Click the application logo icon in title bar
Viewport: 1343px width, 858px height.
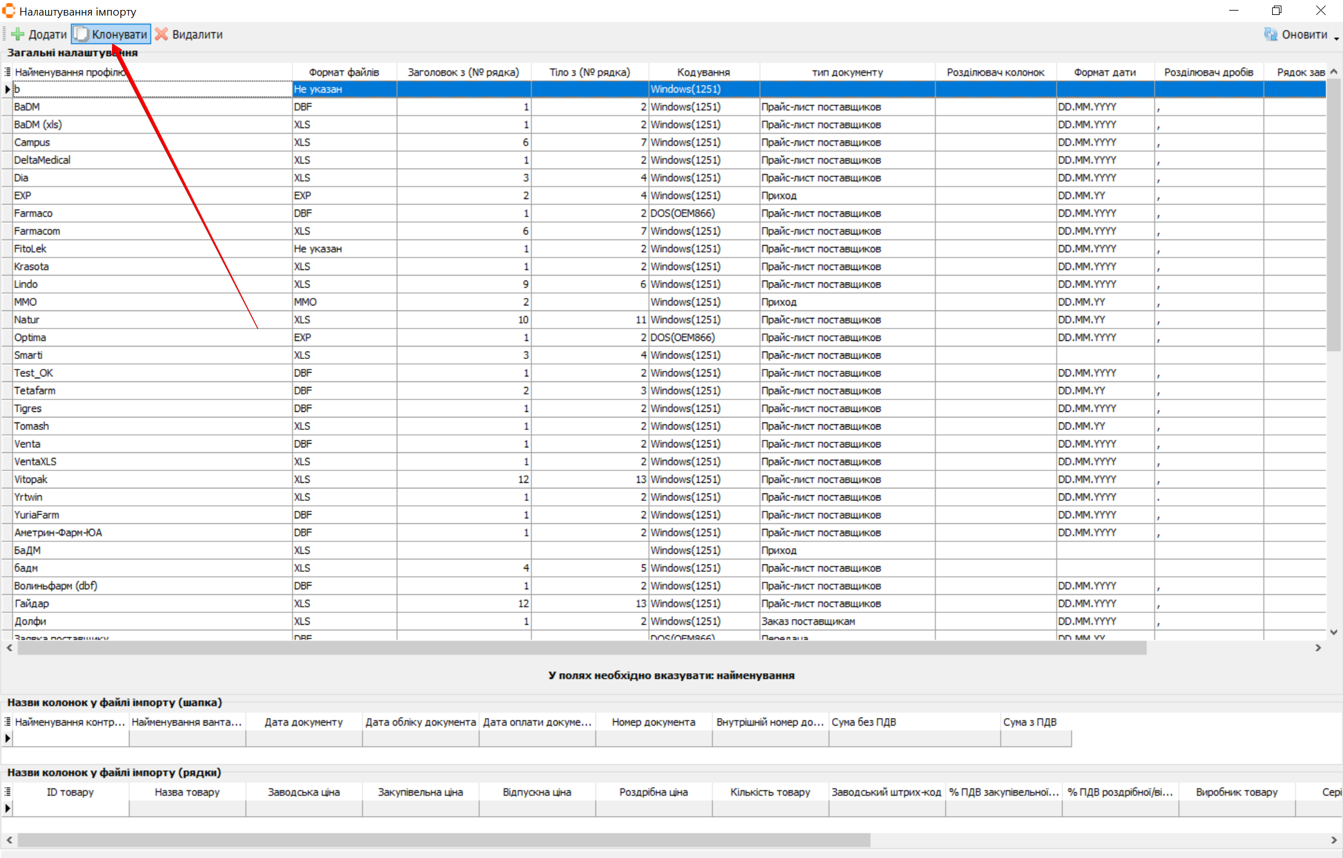pos(9,11)
